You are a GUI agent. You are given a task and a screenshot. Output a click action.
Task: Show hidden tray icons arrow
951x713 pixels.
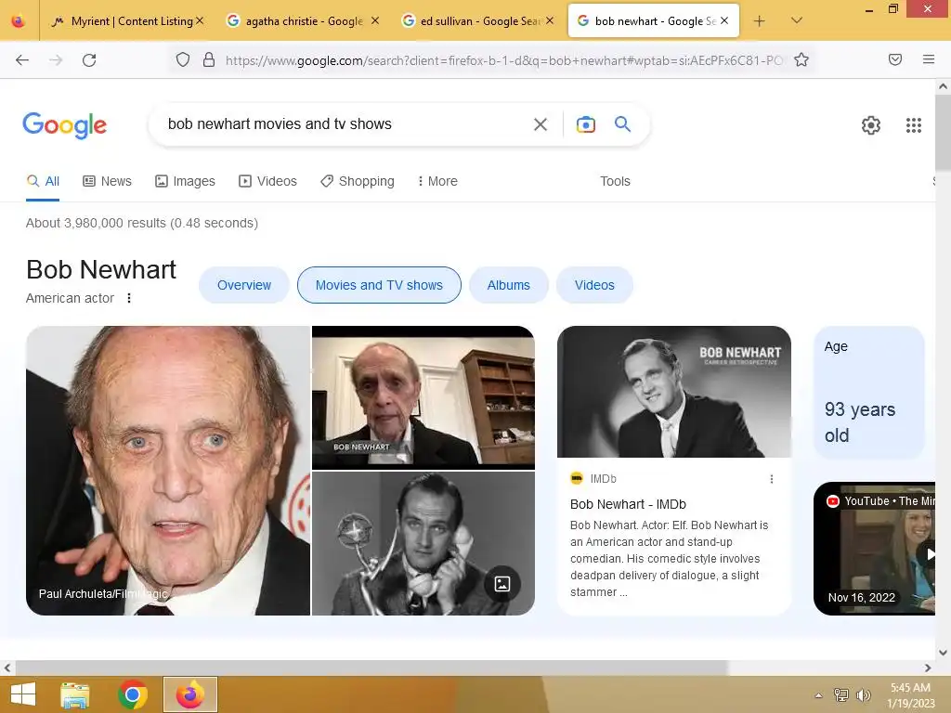coord(819,695)
